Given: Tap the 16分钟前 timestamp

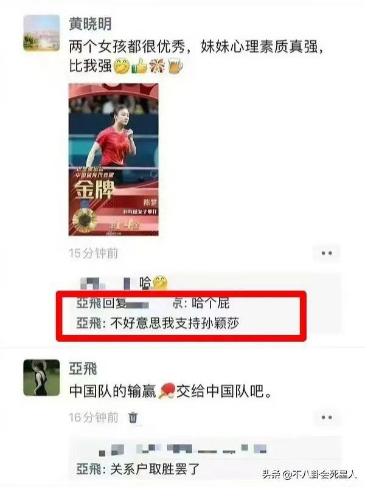Looking at the screenshot, I should tap(94, 418).
